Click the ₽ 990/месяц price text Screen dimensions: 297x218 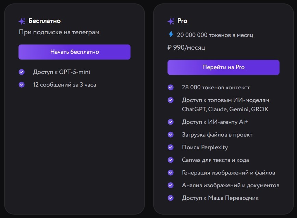point(186,48)
